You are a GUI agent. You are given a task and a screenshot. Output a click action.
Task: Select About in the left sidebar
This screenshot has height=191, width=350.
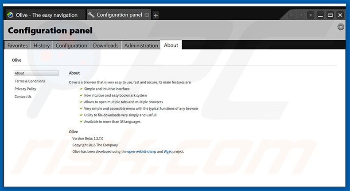coord(36,73)
